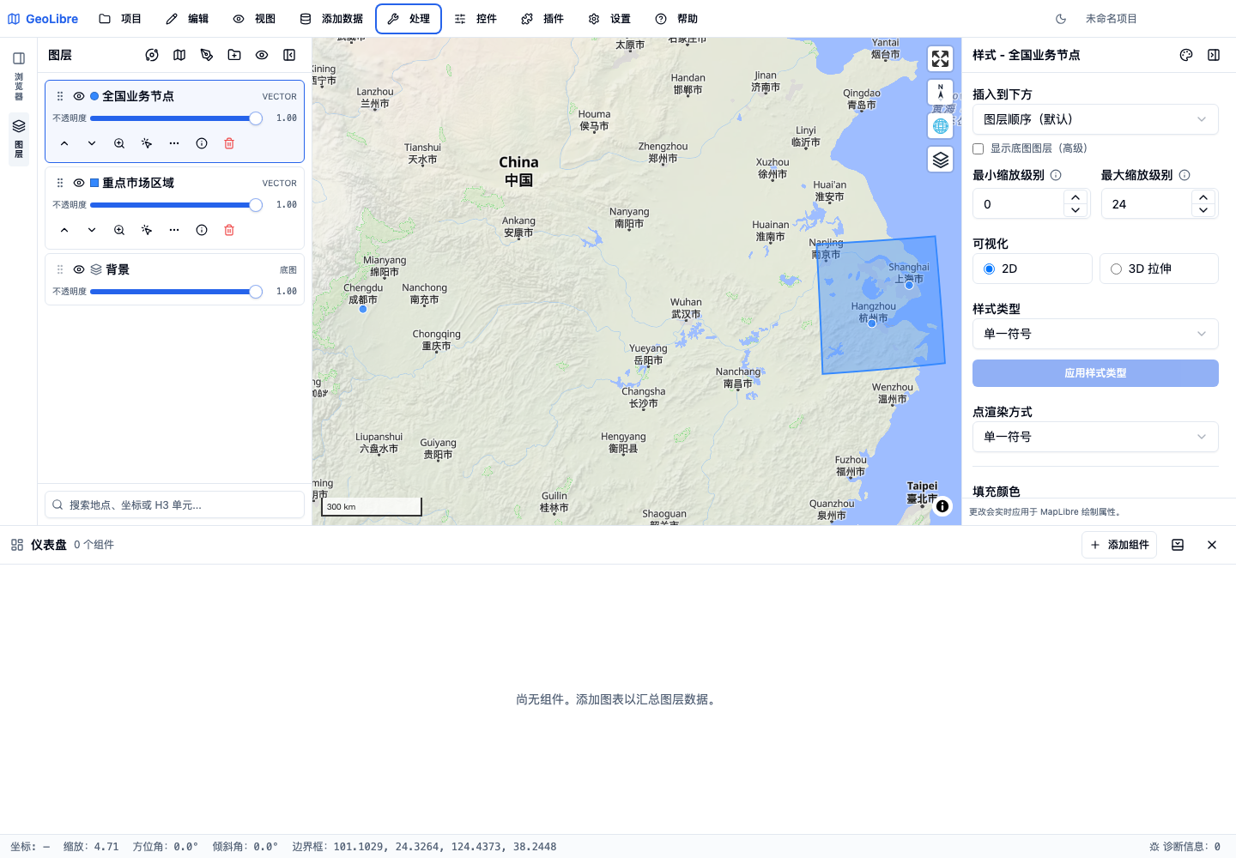The height and width of the screenshot is (858, 1236).
Task: Select the 3D 拉伸 option
Action: 1159,269
